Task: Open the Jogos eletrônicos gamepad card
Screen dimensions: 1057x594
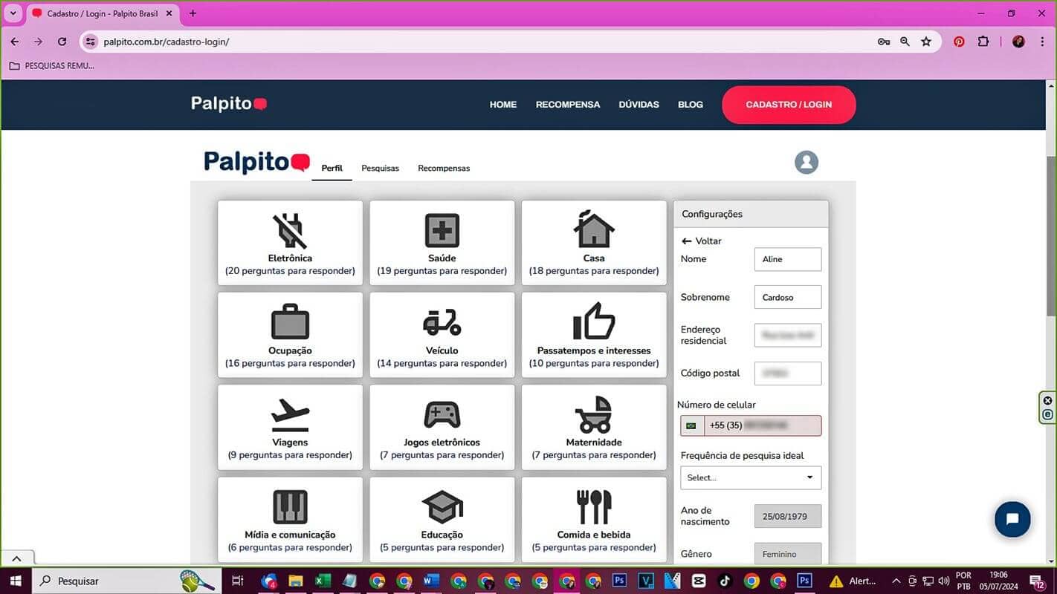Action: pos(442,427)
